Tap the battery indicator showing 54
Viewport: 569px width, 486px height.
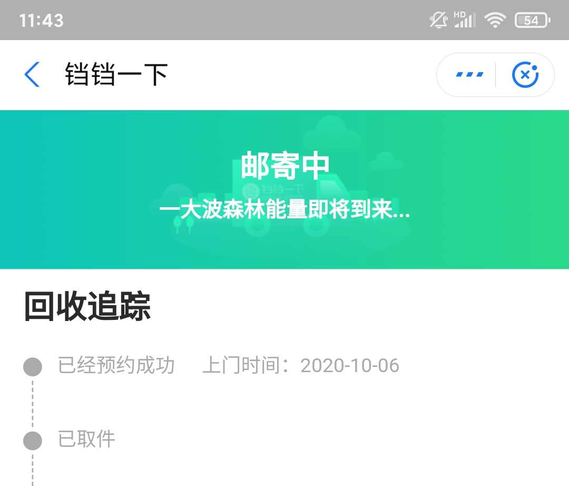(x=532, y=21)
